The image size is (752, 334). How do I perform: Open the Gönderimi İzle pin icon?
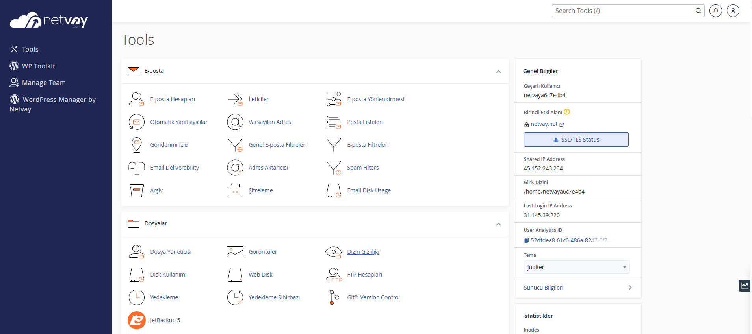click(136, 145)
